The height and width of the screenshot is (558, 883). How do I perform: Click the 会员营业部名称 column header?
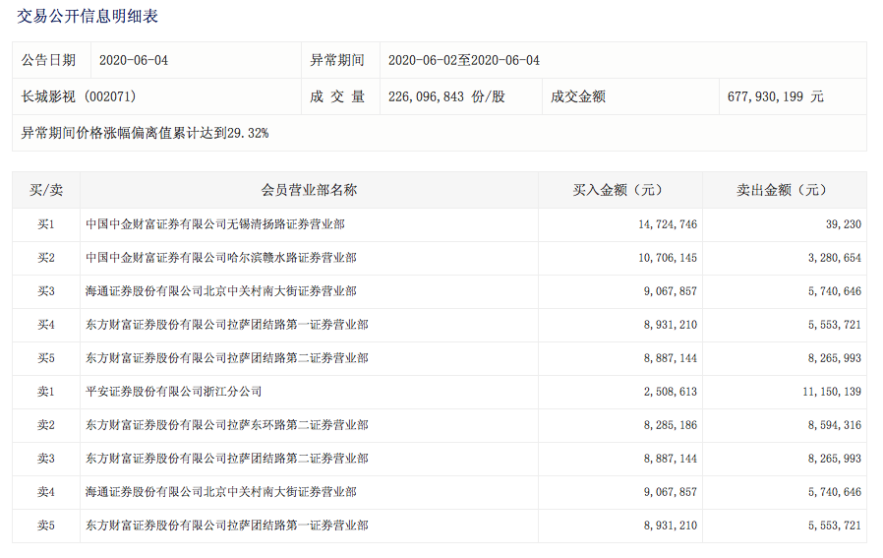click(x=309, y=190)
